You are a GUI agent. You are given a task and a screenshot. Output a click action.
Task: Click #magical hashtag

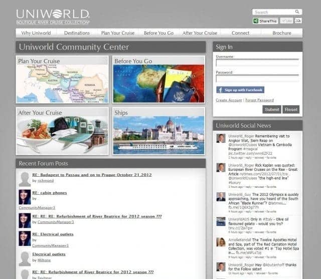251,149
